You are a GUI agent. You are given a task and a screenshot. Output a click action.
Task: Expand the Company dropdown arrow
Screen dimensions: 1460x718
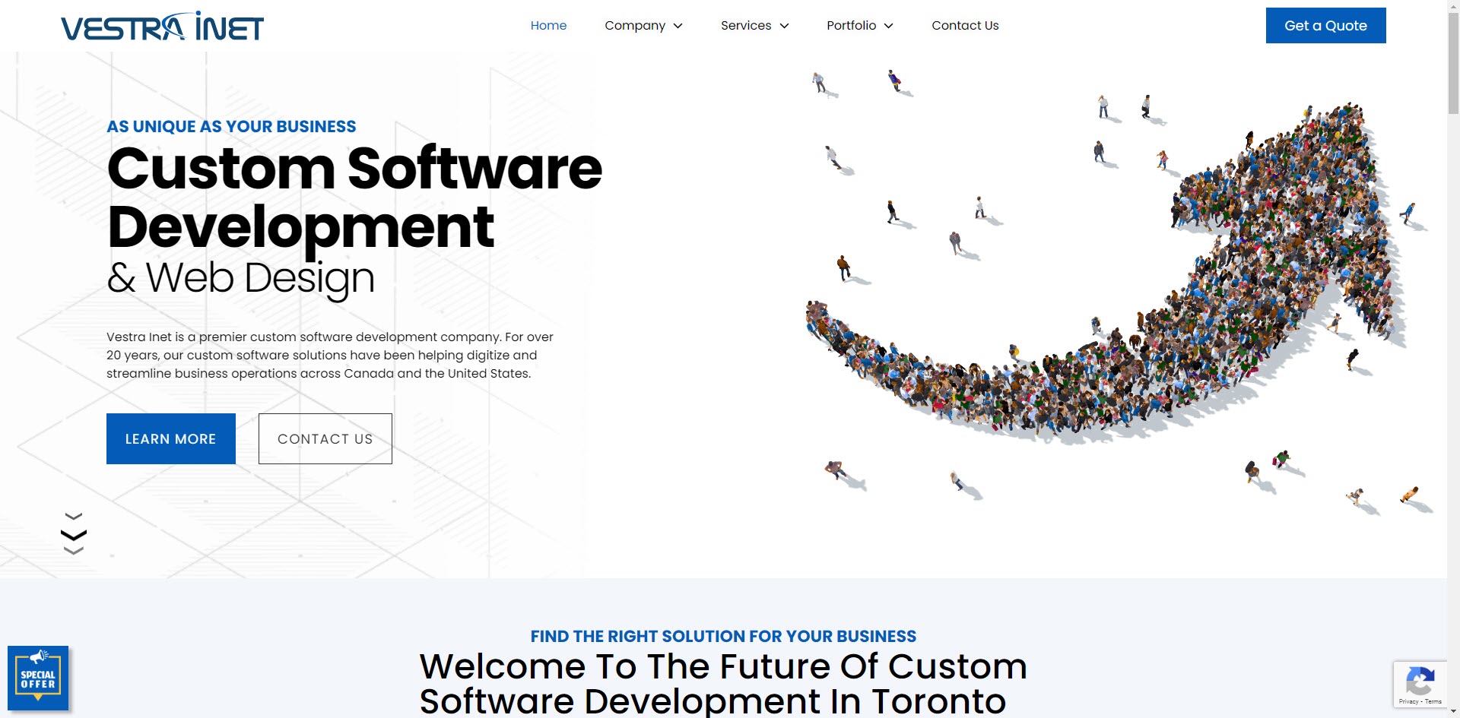pos(678,26)
